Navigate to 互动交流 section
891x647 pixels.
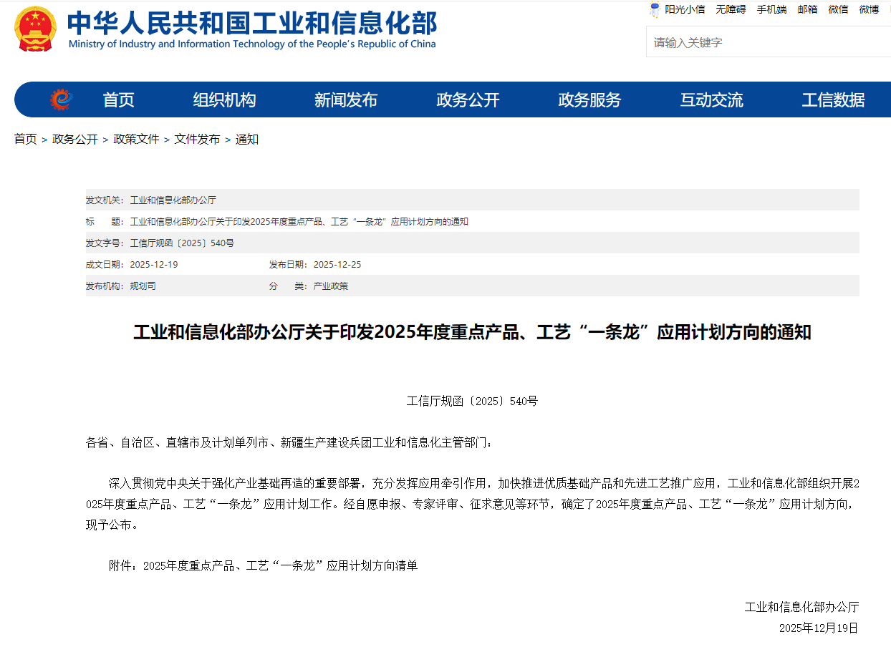(711, 100)
